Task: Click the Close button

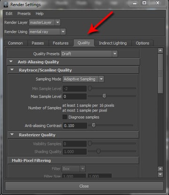Action: coord(84,186)
